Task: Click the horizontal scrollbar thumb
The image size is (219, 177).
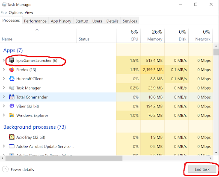Action: point(64,158)
